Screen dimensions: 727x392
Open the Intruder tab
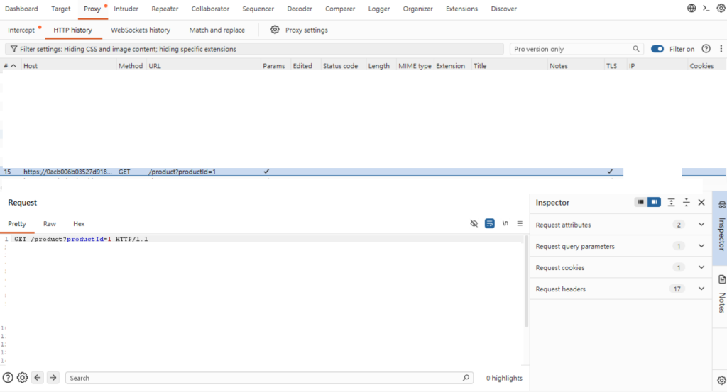126,9
